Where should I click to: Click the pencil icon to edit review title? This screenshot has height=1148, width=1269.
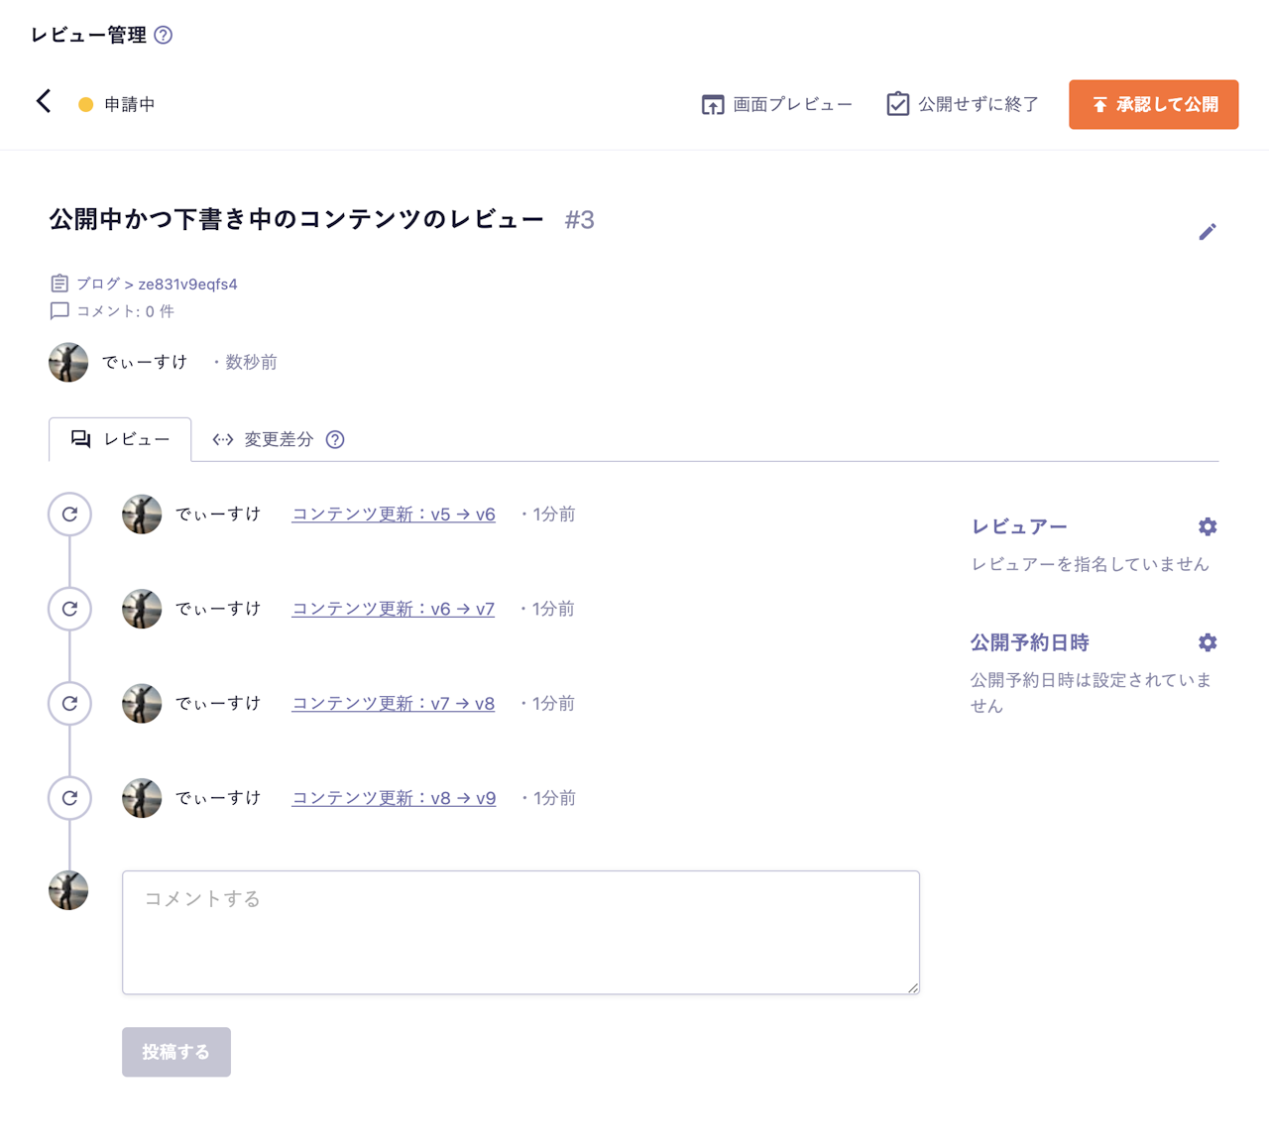pyautogui.click(x=1208, y=231)
